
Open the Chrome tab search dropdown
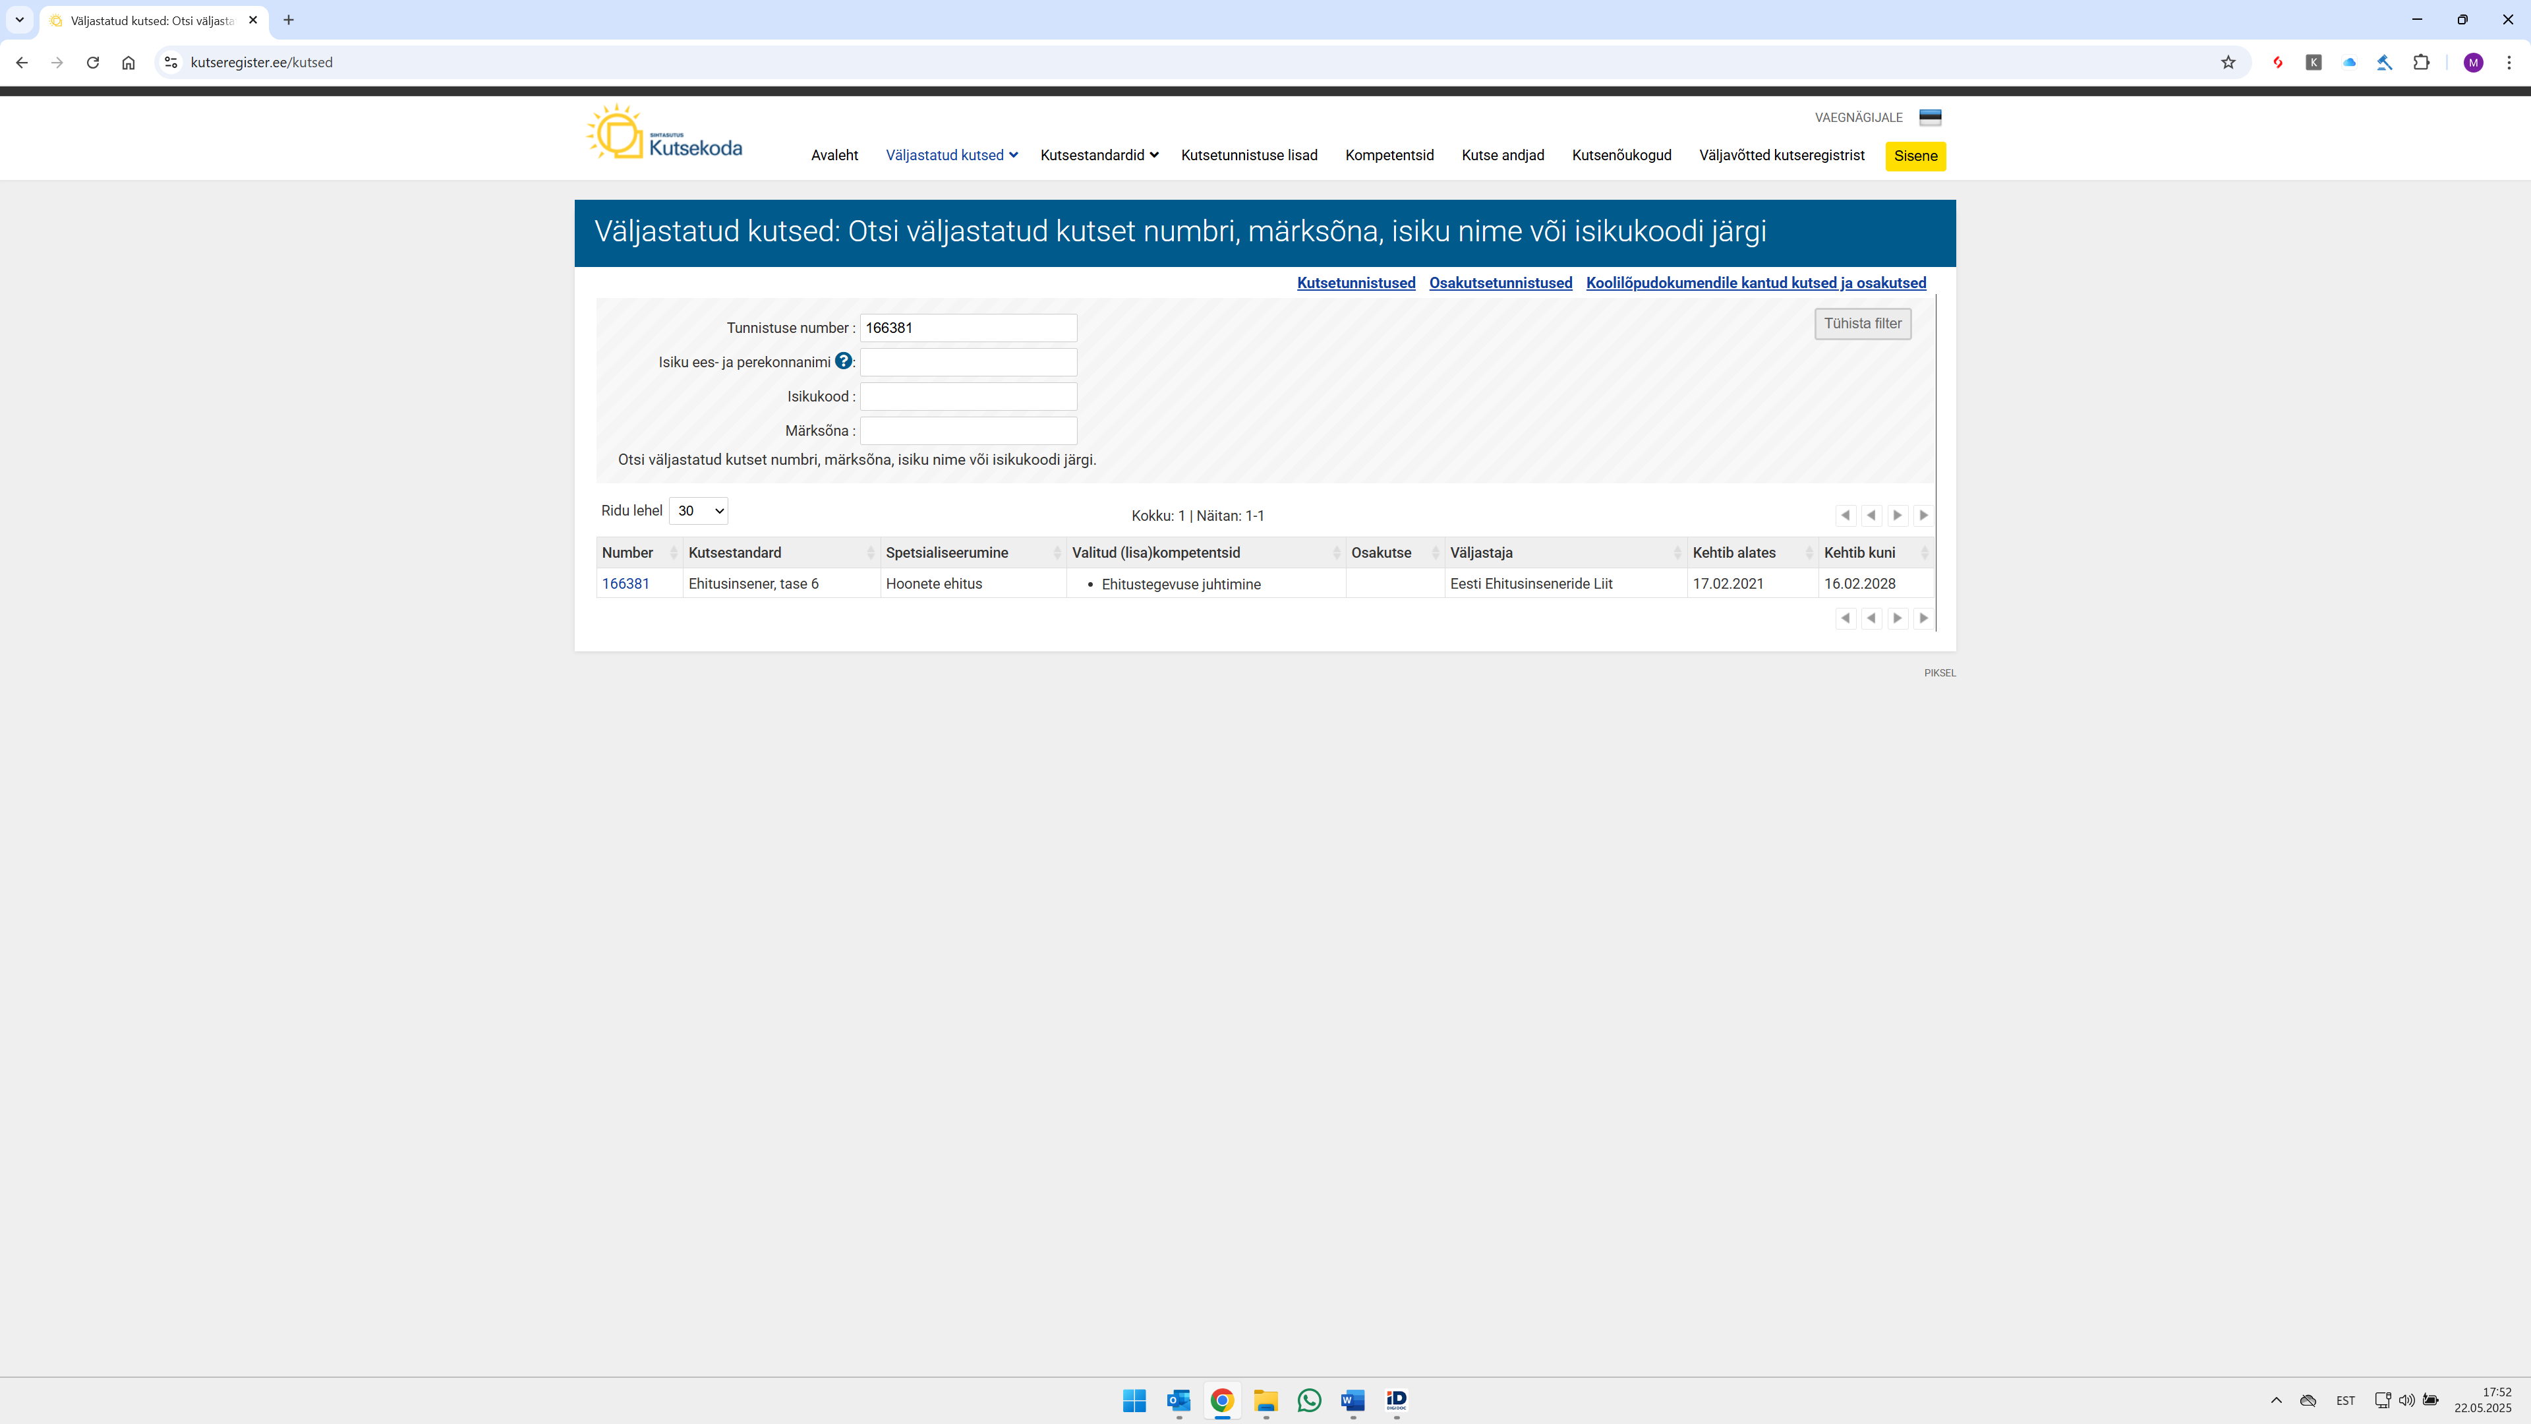(20, 20)
